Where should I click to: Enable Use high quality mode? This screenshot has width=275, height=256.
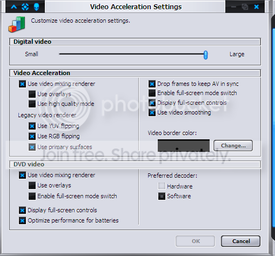(x=32, y=104)
